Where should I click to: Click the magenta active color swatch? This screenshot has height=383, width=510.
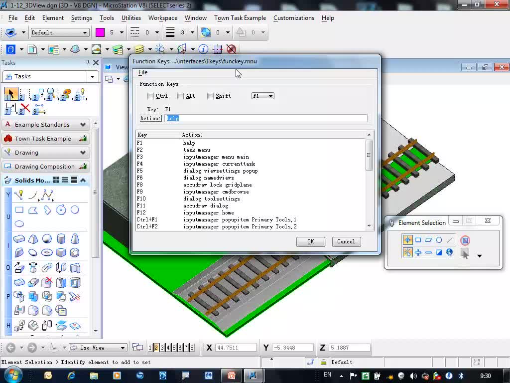click(100, 32)
